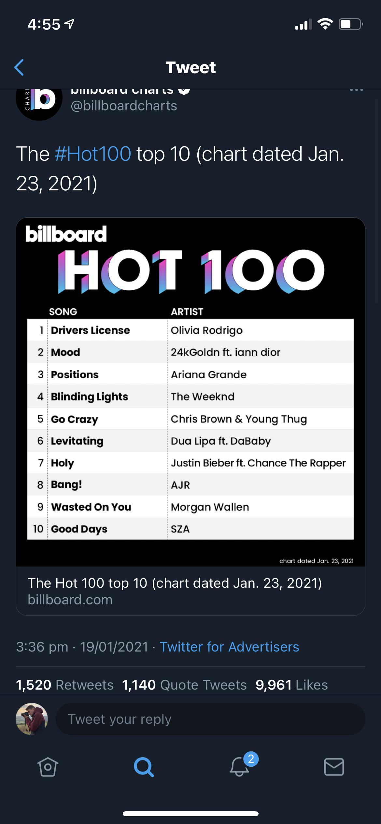
Task: Tap the Tweet your reply field
Action: coord(210,719)
